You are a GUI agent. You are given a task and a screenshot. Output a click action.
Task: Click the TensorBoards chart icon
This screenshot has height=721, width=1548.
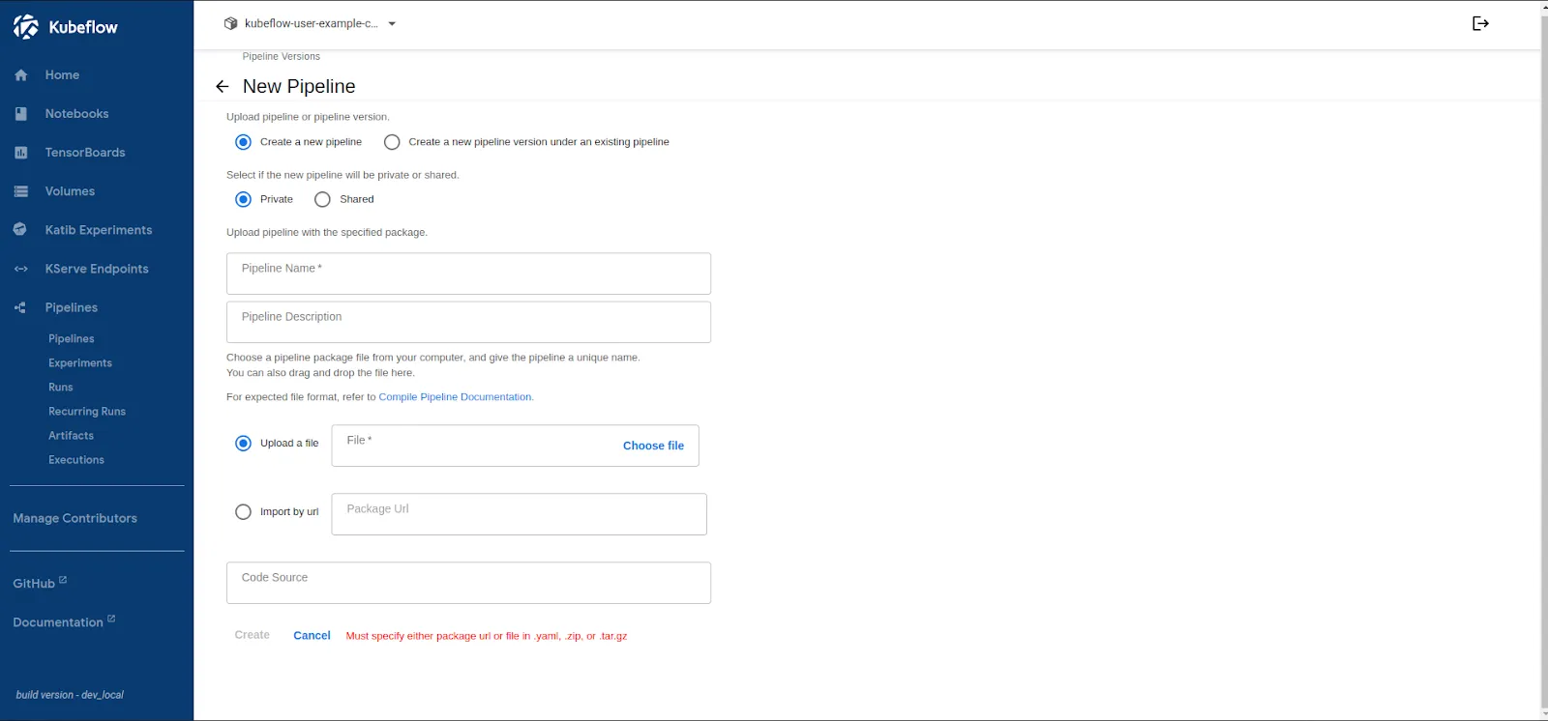(x=21, y=153)
